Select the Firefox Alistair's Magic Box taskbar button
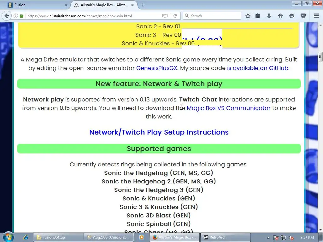 point(174,237)
